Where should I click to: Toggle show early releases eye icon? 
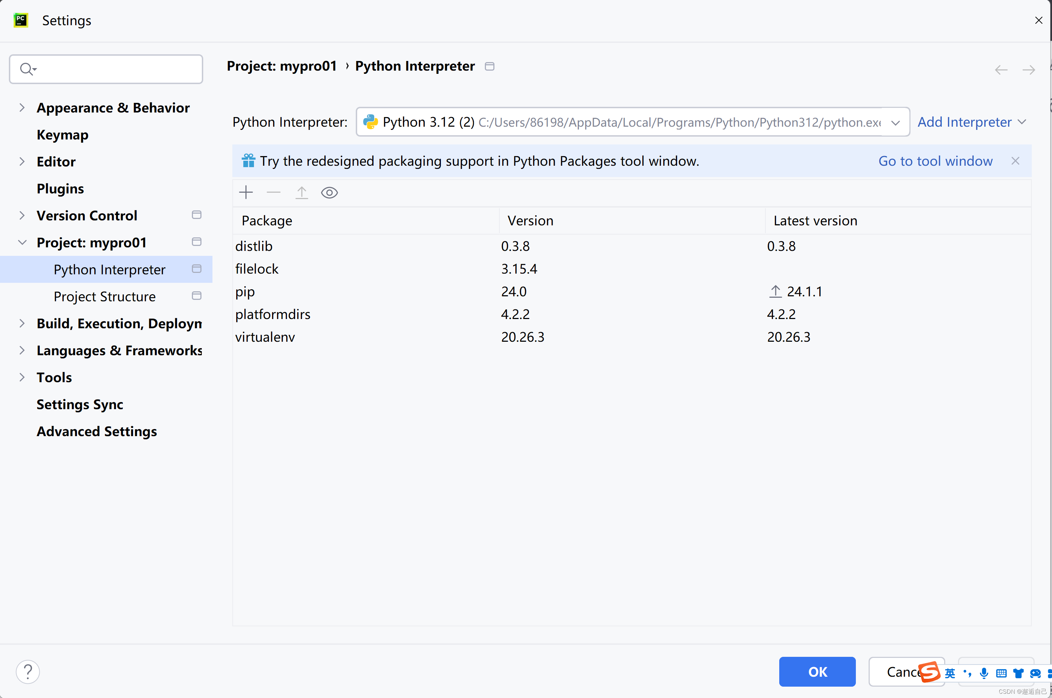(330, 193)
